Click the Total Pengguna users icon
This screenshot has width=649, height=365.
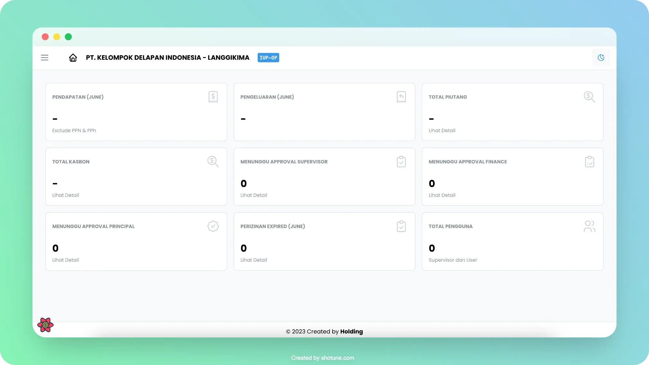589,227
